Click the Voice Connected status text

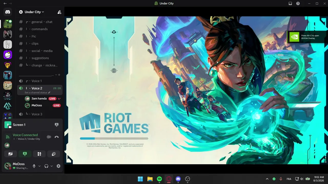click(25, 135)
